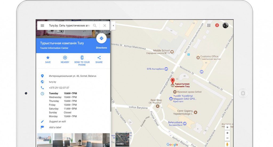Click the Suggest an edit pencil icon

[x=42, y=121]
